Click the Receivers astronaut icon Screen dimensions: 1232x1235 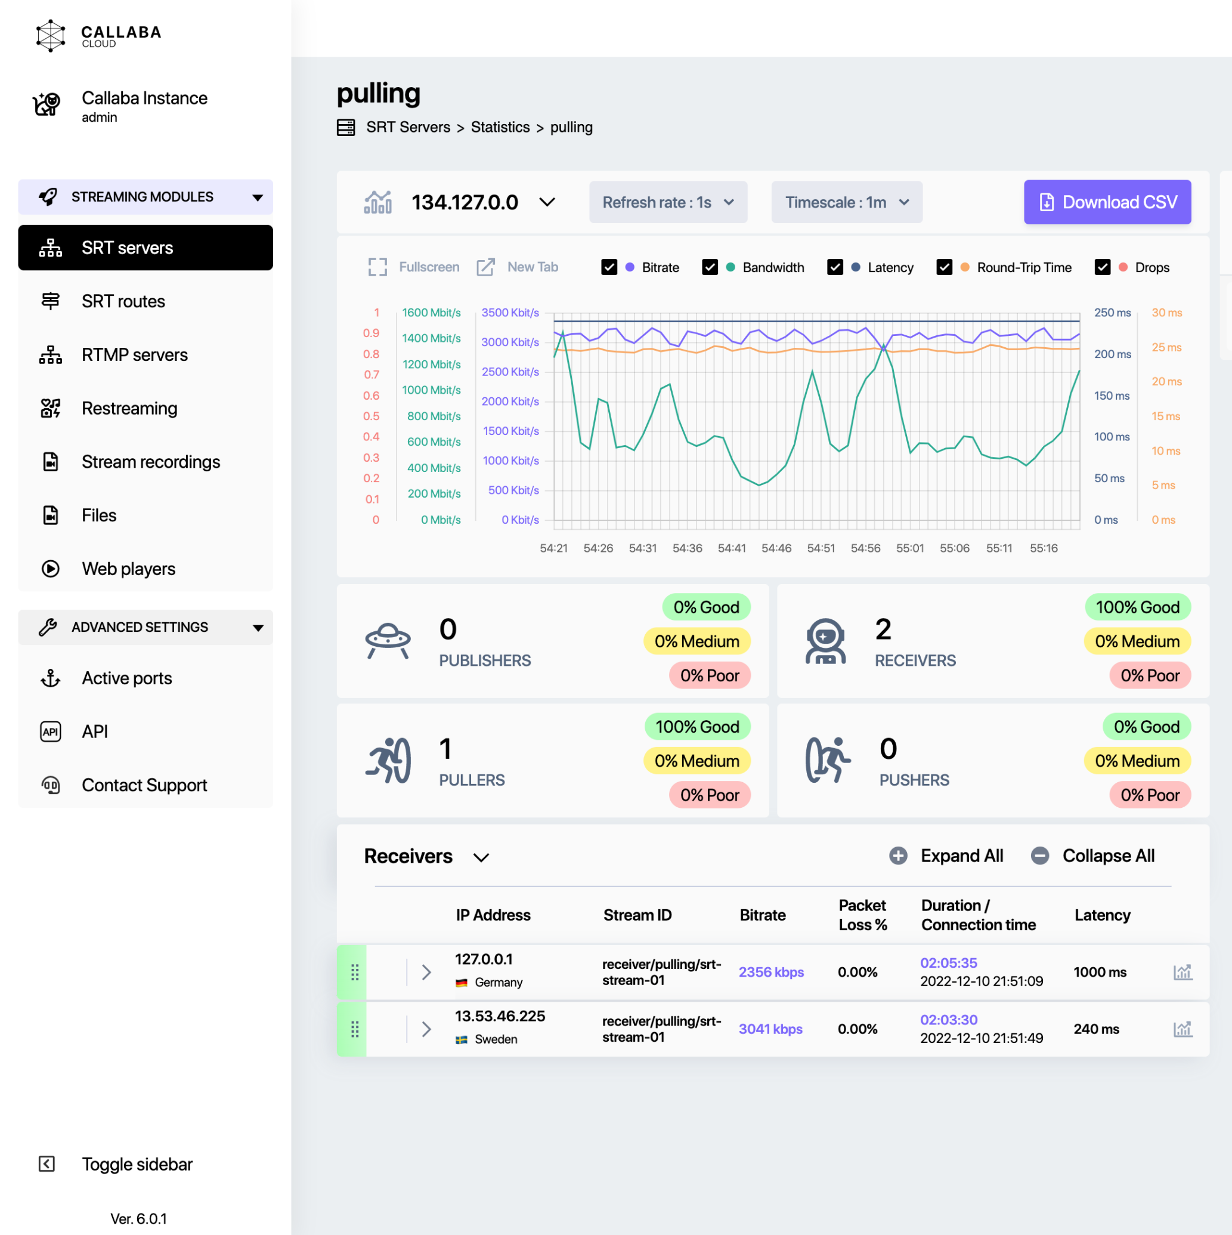[x=825, y=641]
